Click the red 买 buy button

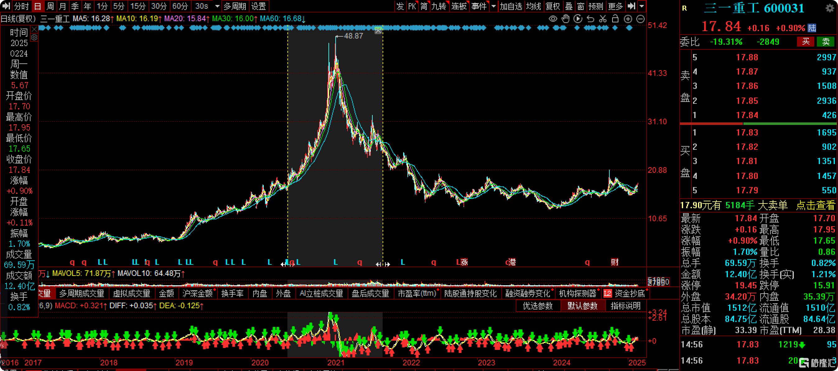805,42
